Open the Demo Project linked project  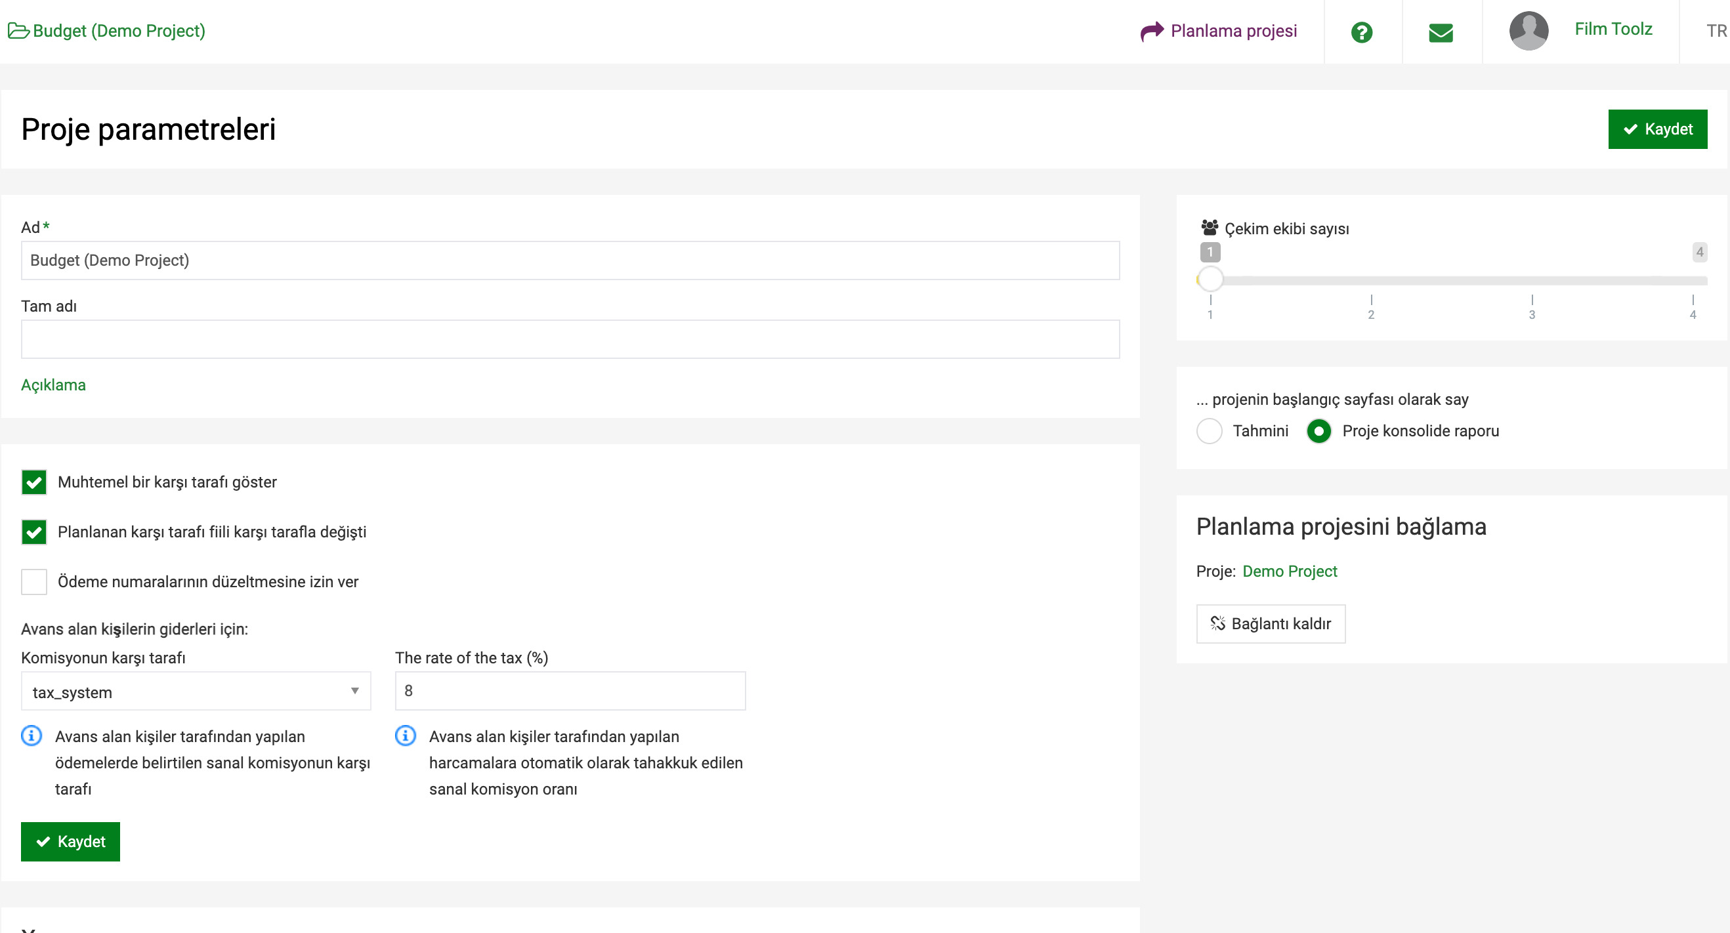click(1290, 571)
